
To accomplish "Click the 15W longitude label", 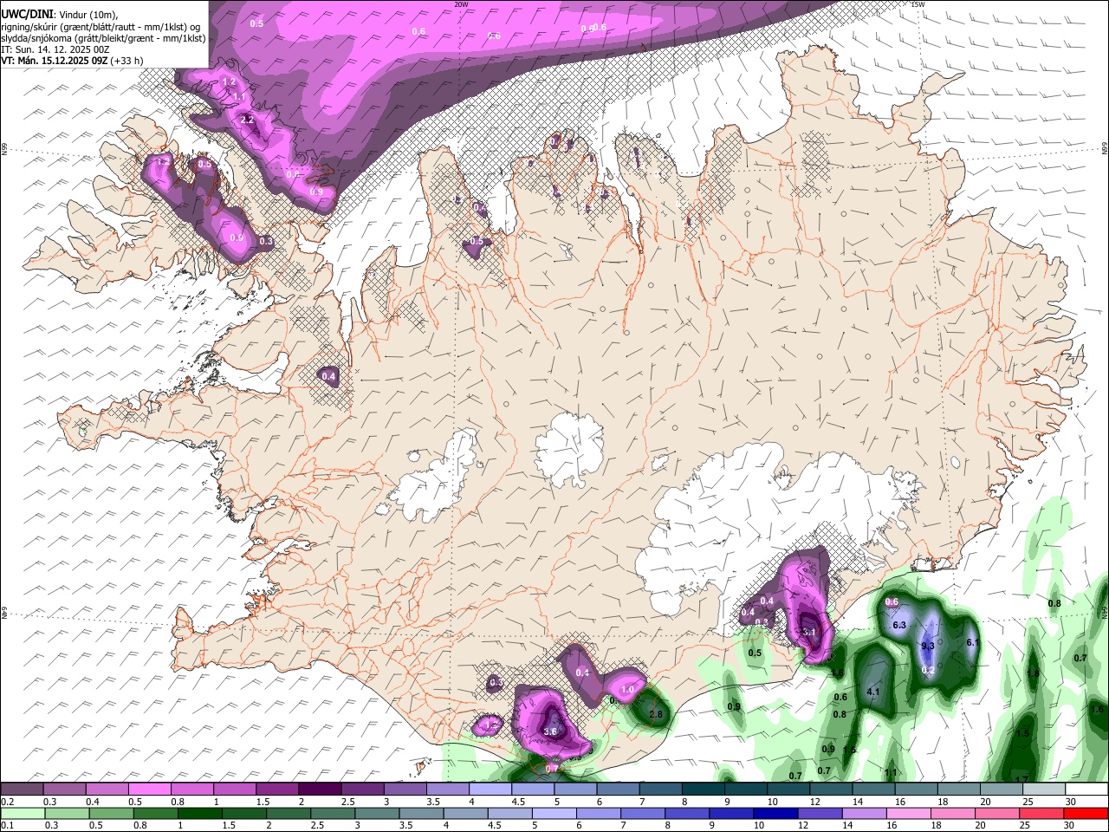I will point(918,4).
